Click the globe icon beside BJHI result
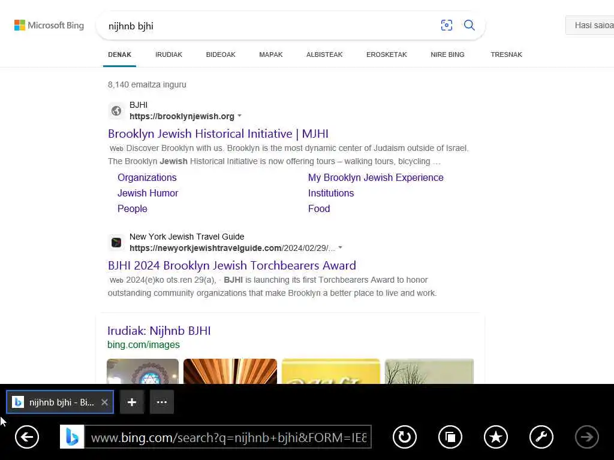Viewport: 614px width, 460px height. coord(116,111)
